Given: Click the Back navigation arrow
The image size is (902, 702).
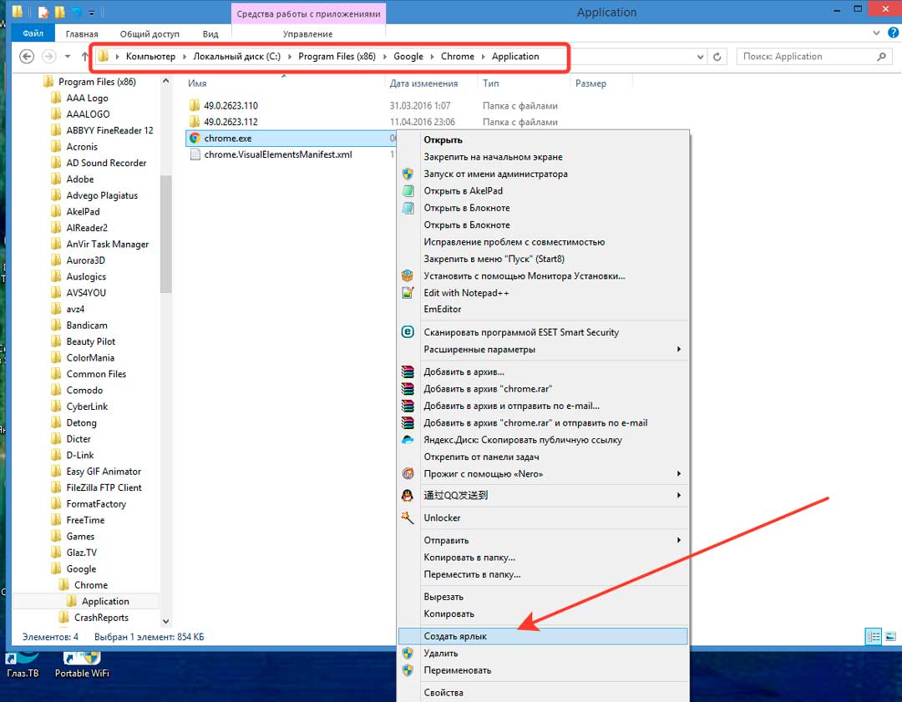Looking at the screenshot, I should [x=27, y=57].
